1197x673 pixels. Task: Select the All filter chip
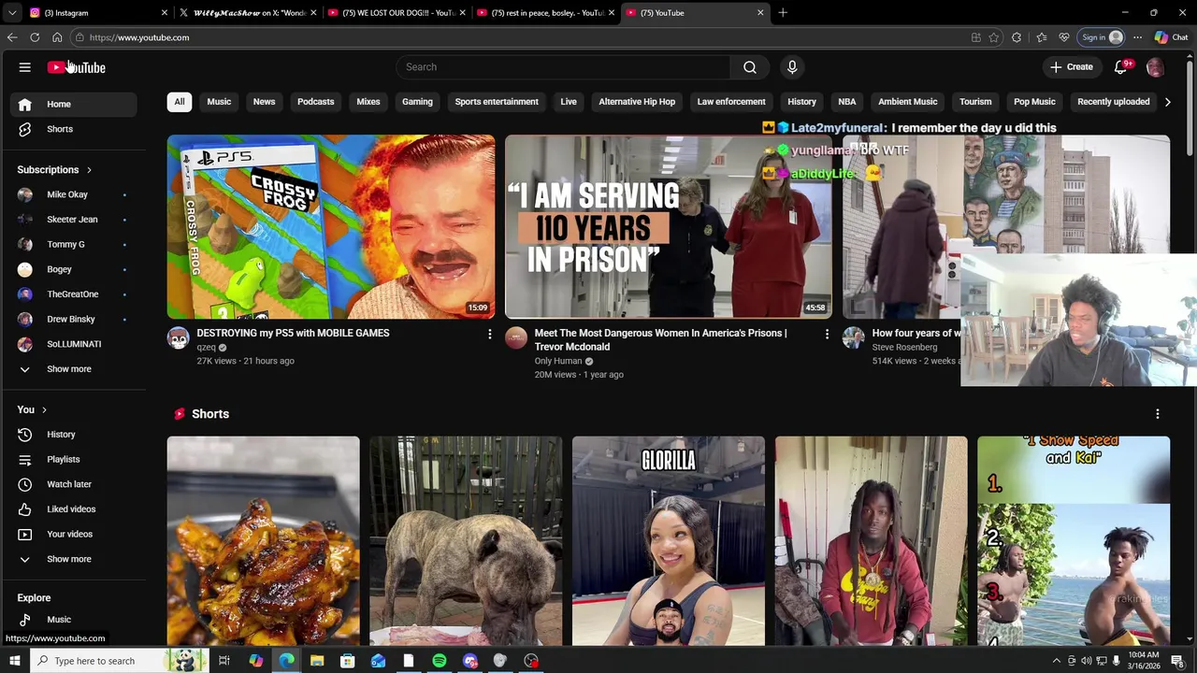tap(180, 102)
